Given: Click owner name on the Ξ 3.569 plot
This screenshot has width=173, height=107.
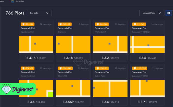Looking at the screenshot, I should point(62,76).
